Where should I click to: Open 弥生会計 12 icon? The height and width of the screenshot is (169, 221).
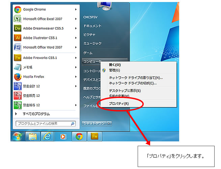18,86
